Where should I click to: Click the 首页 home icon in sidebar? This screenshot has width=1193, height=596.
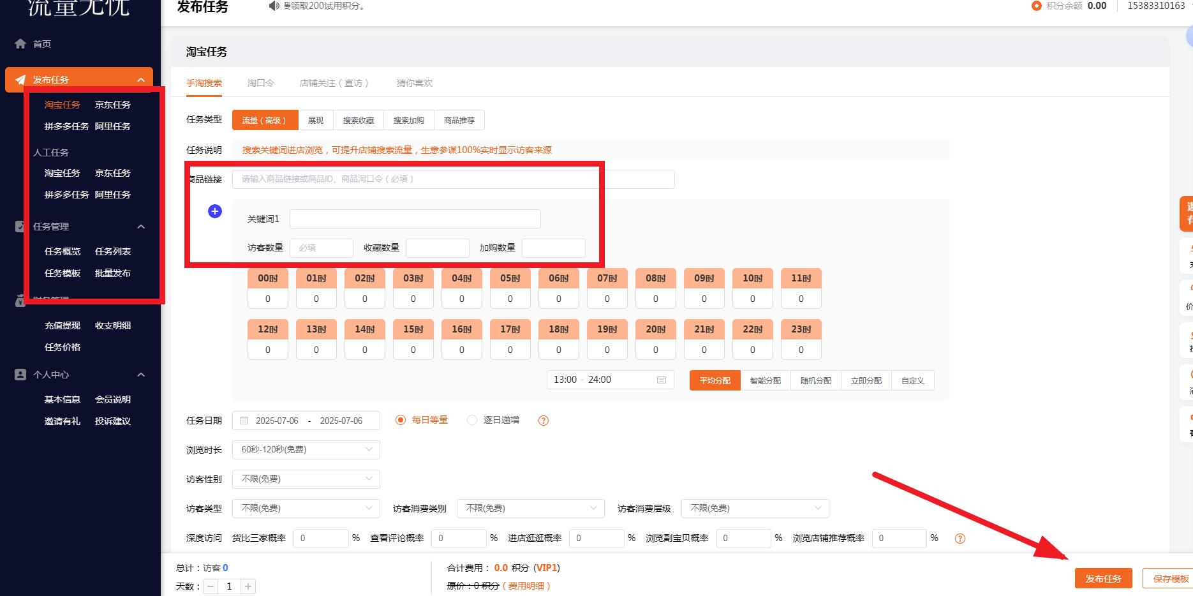(19, 43)
